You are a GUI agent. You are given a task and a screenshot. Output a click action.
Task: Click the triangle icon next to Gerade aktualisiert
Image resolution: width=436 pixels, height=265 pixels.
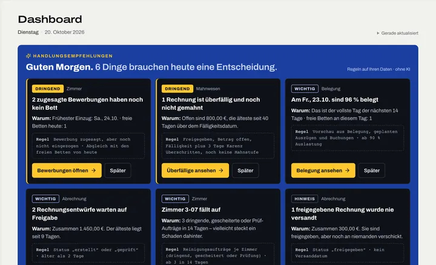tap(378, 33)
